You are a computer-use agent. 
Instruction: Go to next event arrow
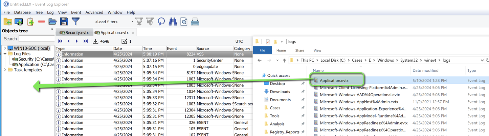[77, 41]
